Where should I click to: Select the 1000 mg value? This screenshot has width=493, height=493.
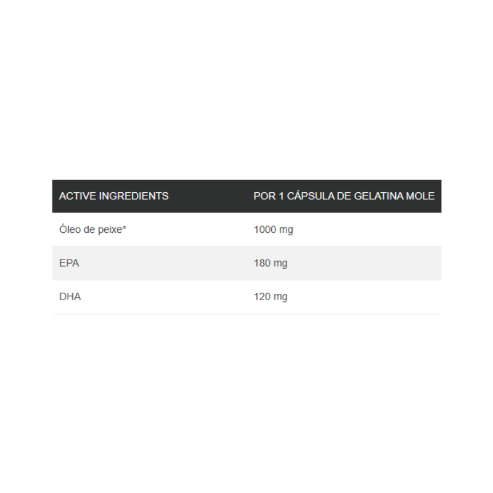273,230
